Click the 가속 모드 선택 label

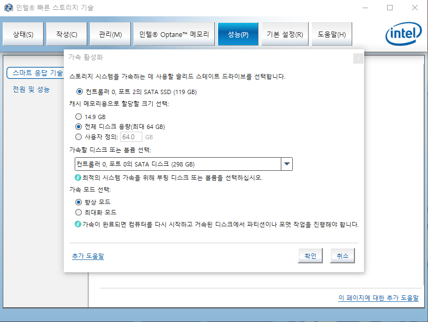click(90, 189)
